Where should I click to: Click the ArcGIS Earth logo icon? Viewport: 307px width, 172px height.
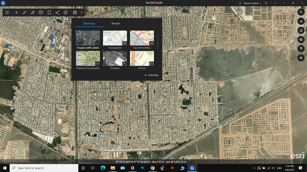point(3,3)
